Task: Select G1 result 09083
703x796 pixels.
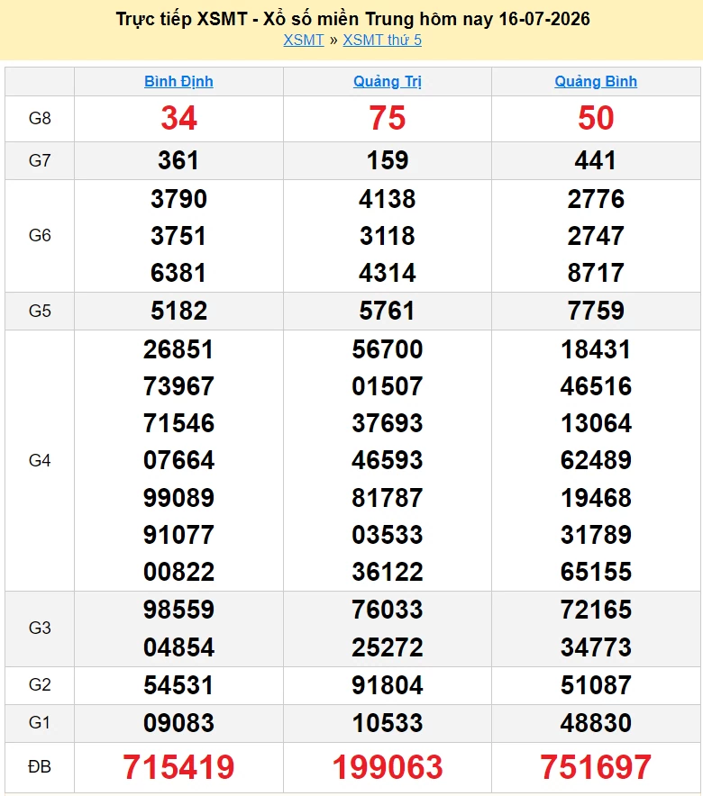Action: point(178,723)
